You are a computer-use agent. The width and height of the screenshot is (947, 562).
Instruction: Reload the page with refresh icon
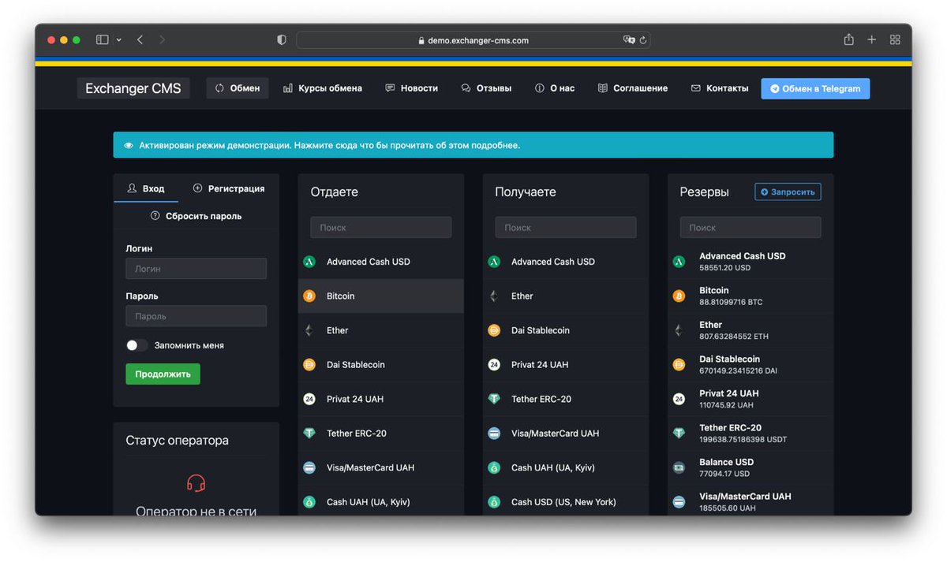point(643,39)
